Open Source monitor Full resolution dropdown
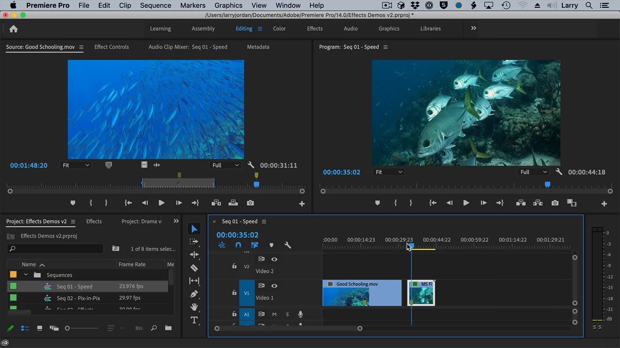The height and width of the screenshot is (348, 620). pos(226,165)
